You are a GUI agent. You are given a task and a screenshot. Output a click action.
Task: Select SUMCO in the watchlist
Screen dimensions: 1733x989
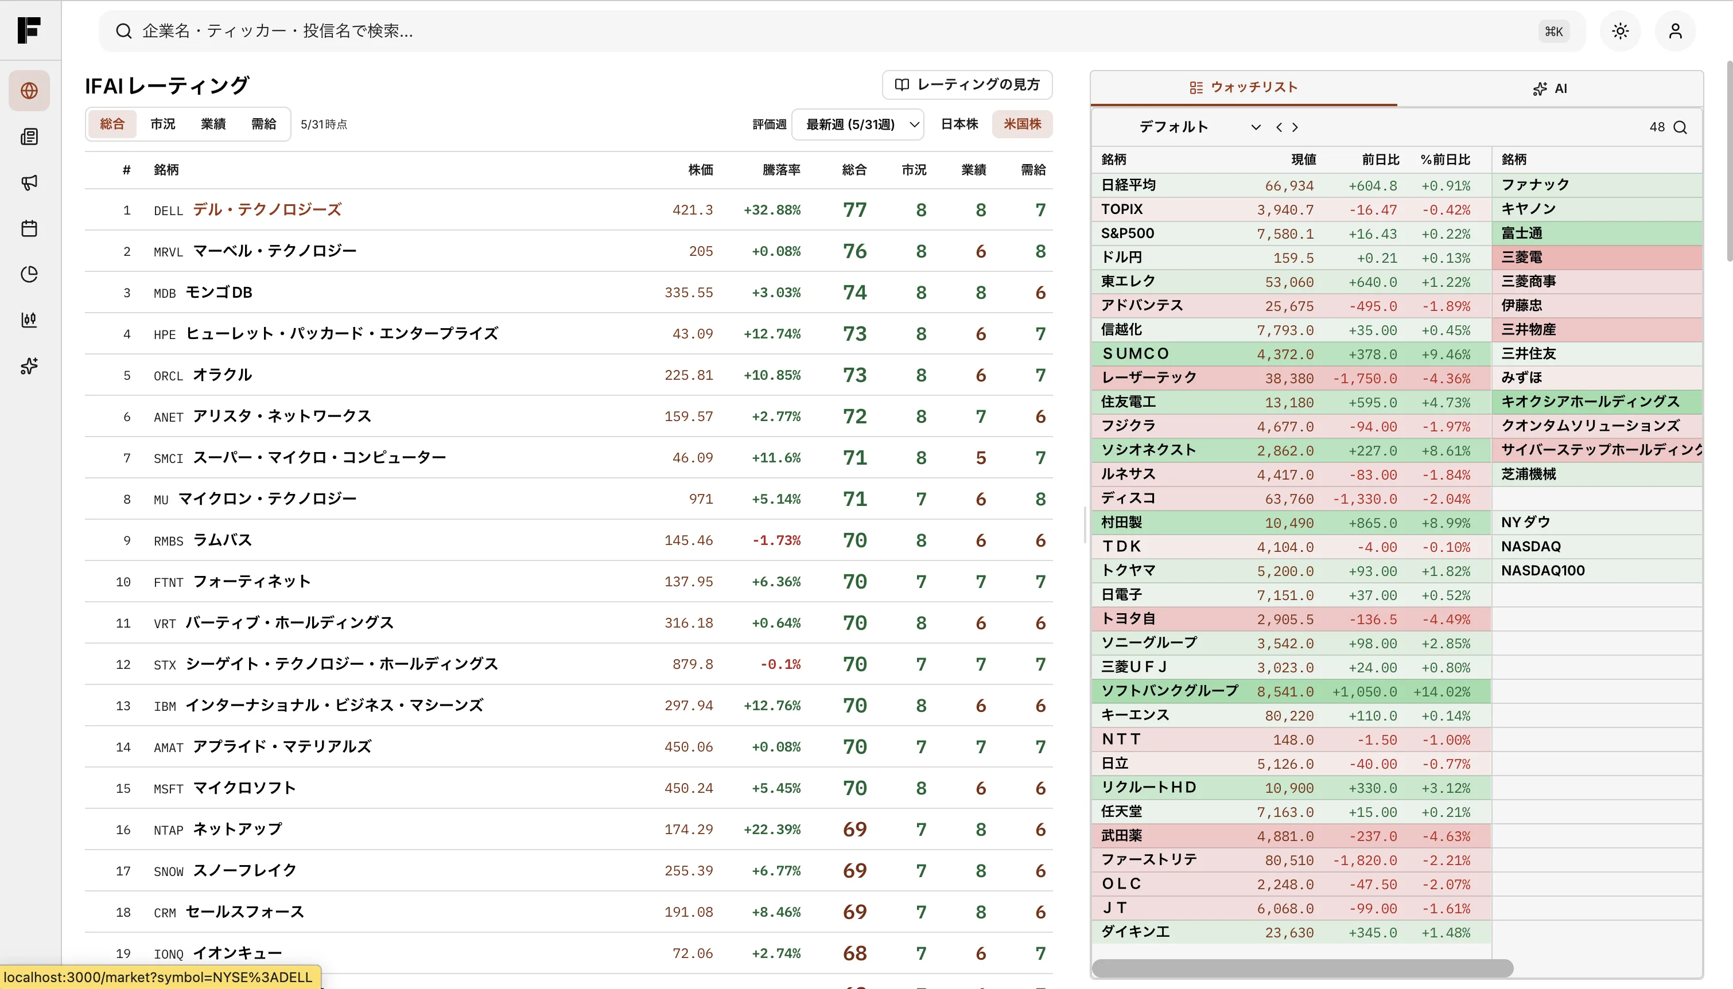(x=1291, y=354)
